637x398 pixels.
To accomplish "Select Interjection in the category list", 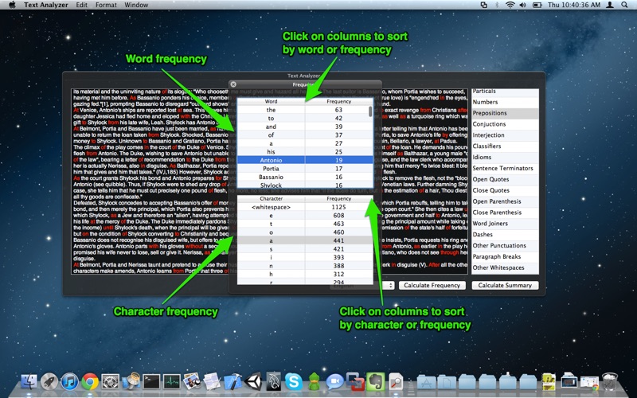I will coord(505,135).
